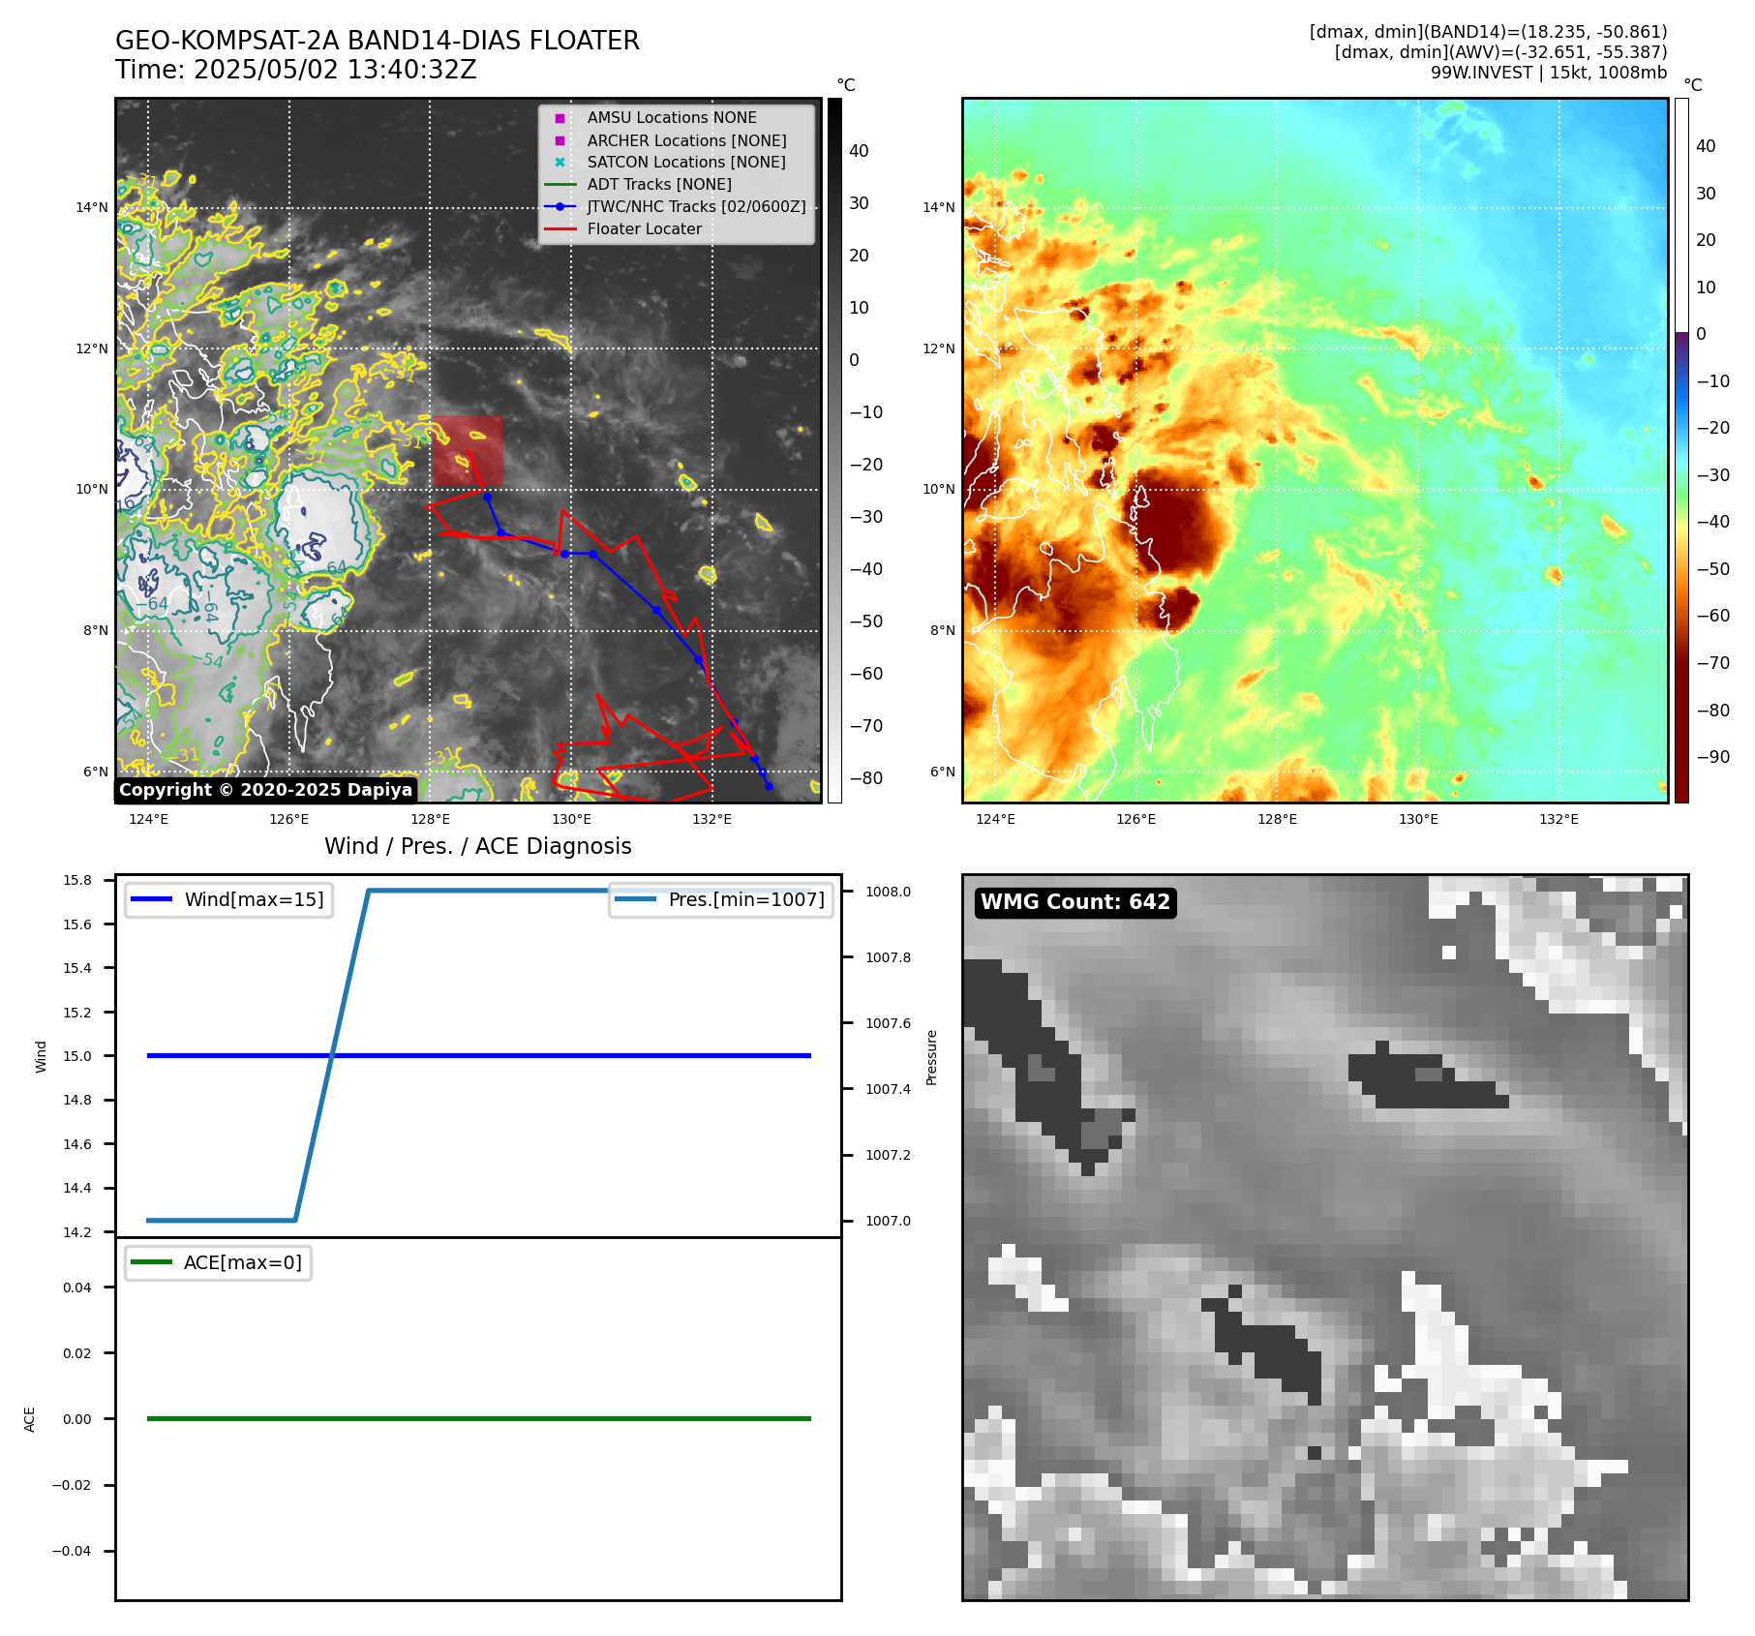Click the Pres.[min=1007] legend box
The height and width of the screenshot is (1636, 1755).
click(721, 899)
